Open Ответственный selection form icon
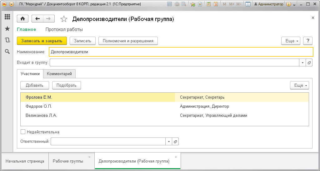The image size is (320, 171). point(175,142)
